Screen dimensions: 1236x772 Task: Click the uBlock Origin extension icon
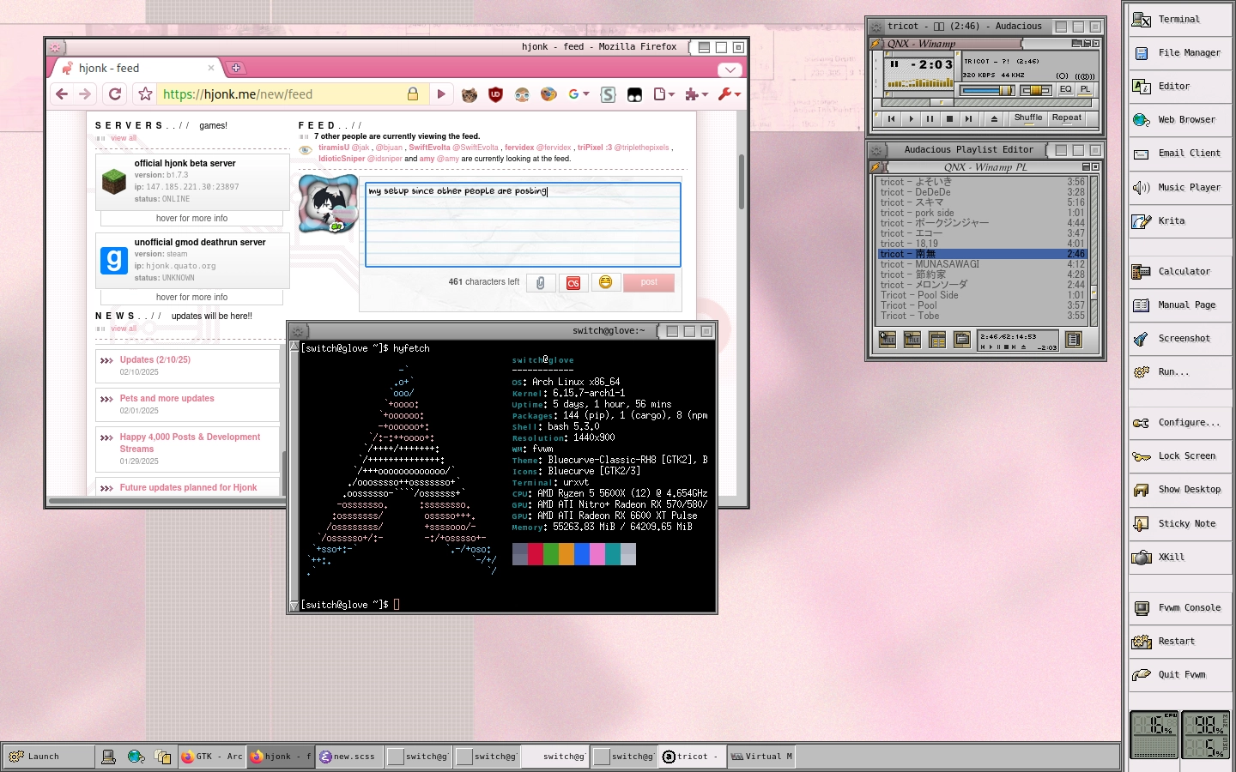point(495,94)
